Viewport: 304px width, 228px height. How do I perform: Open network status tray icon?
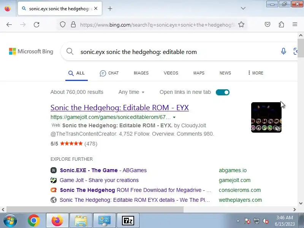(x=256, y=221)
